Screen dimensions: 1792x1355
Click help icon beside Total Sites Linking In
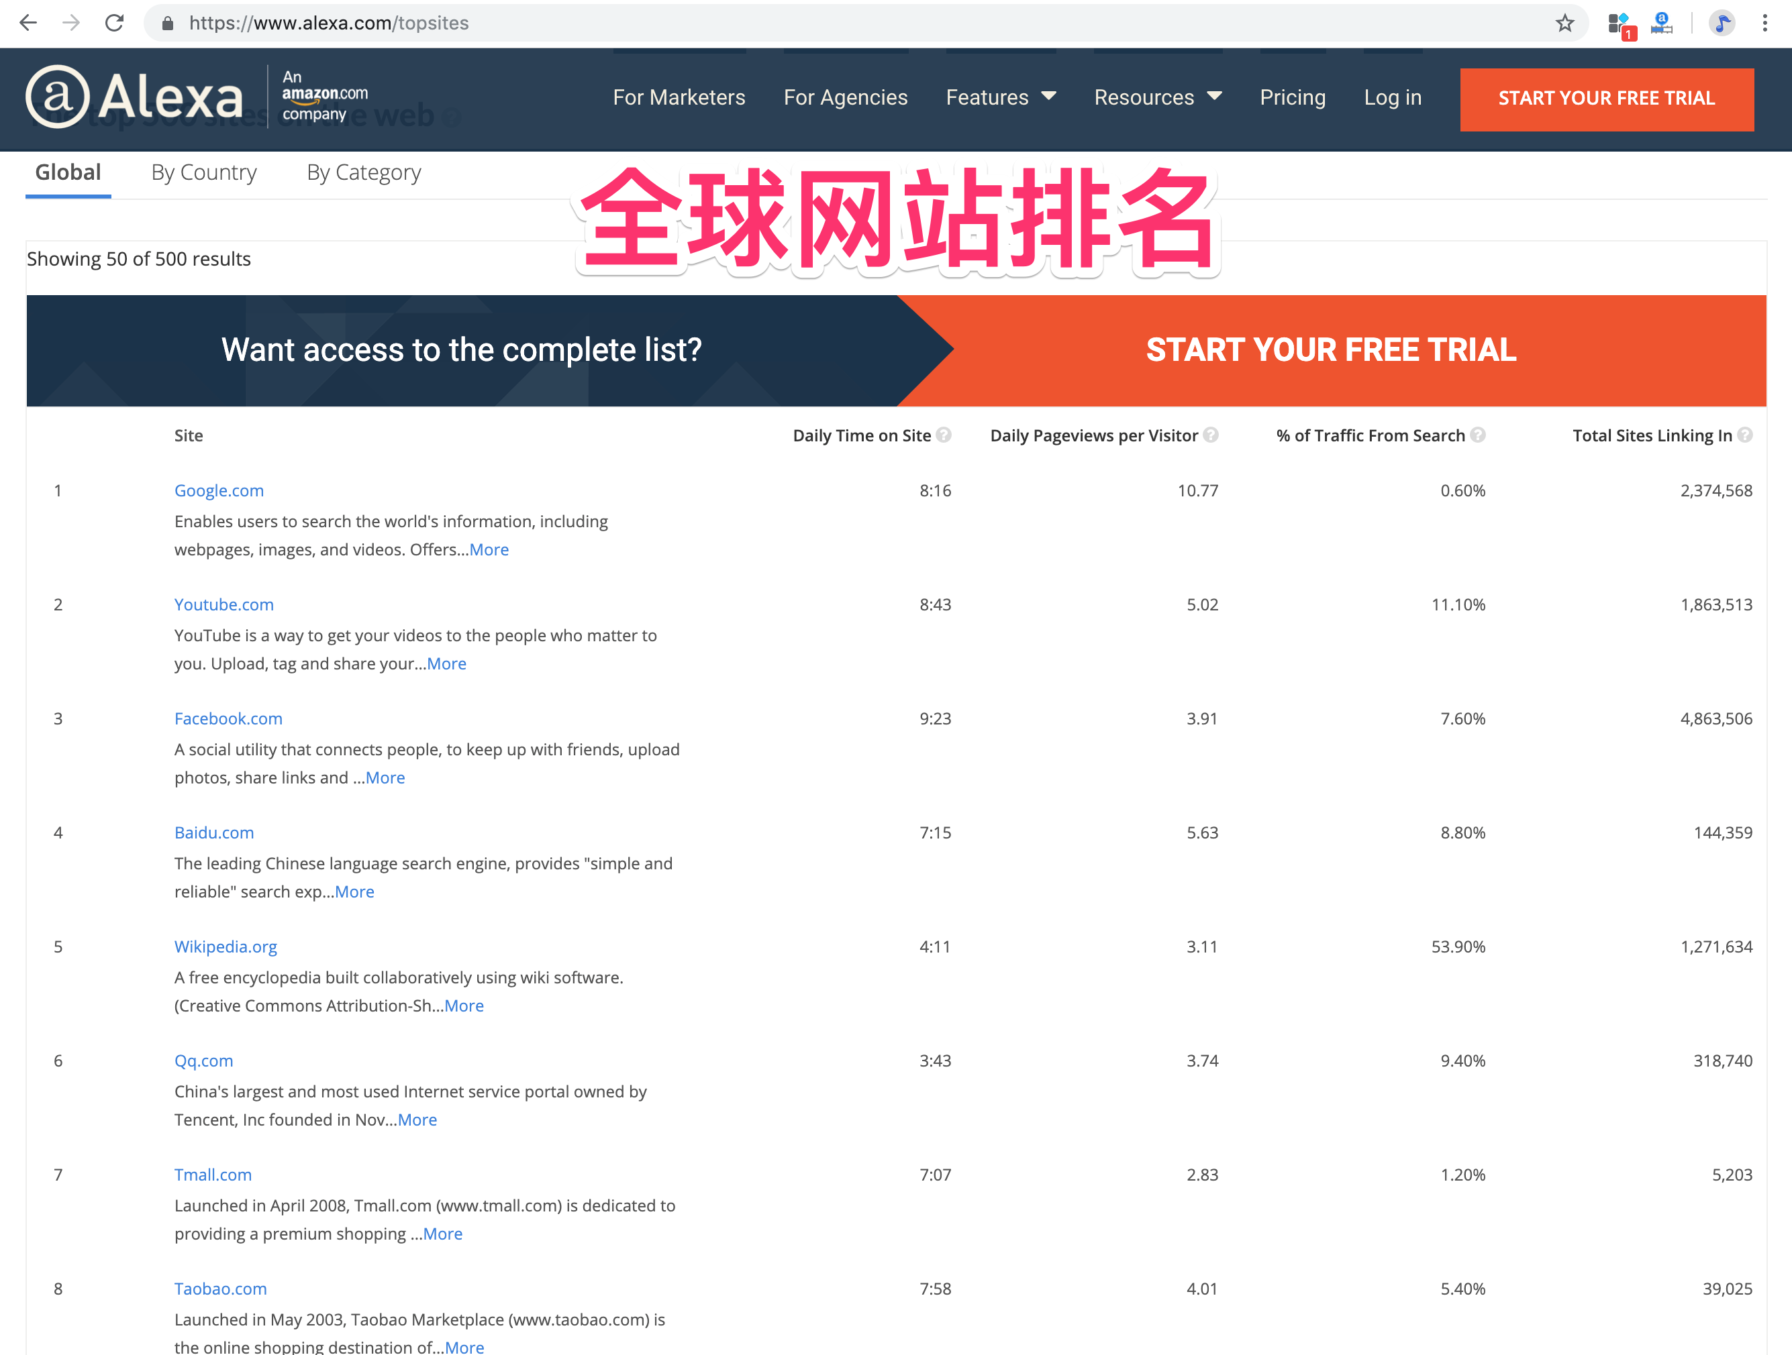pos(1746,435)
